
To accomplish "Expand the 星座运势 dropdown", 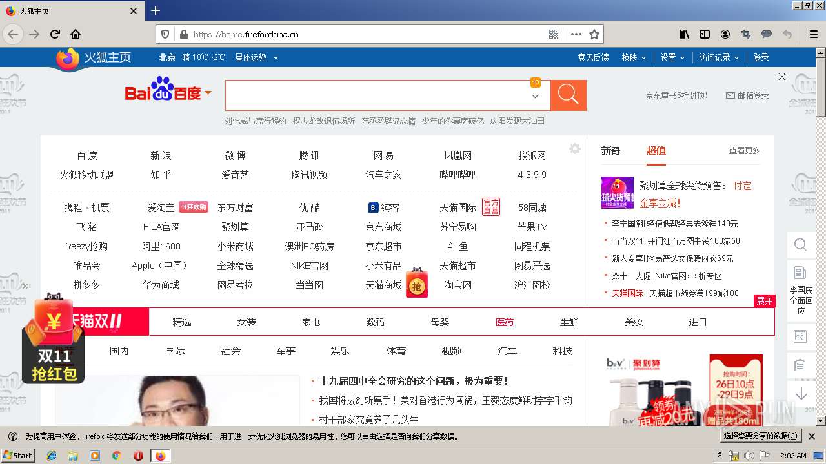I will pyautogui.click(x=256, y=57).
